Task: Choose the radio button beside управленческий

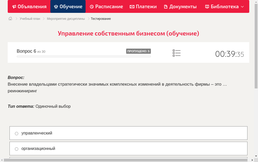Action: 16,133
